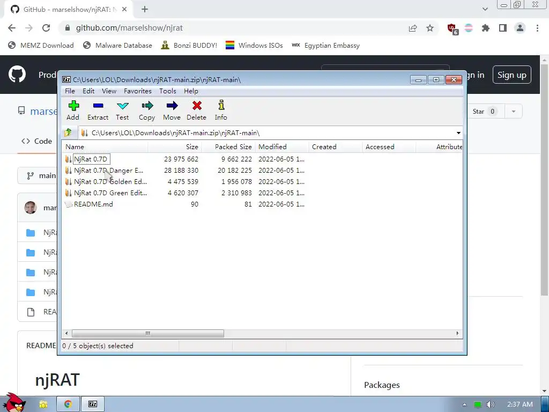This screenshot has width=549, height=412.
Task: Sort by the Name column header
Action: (x=105, y=147)
